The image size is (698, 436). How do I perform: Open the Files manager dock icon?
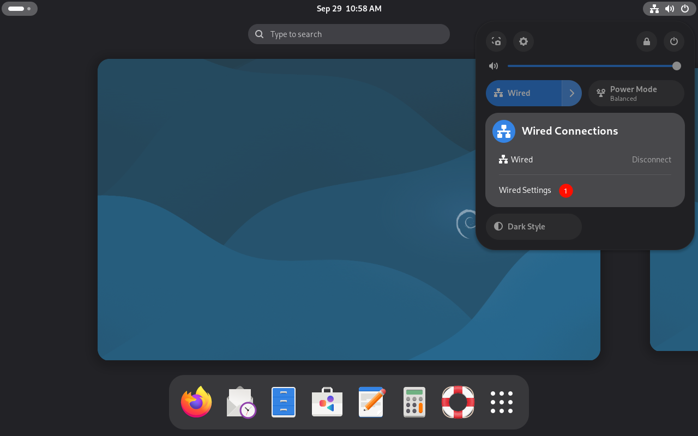[x=284, y=402]
